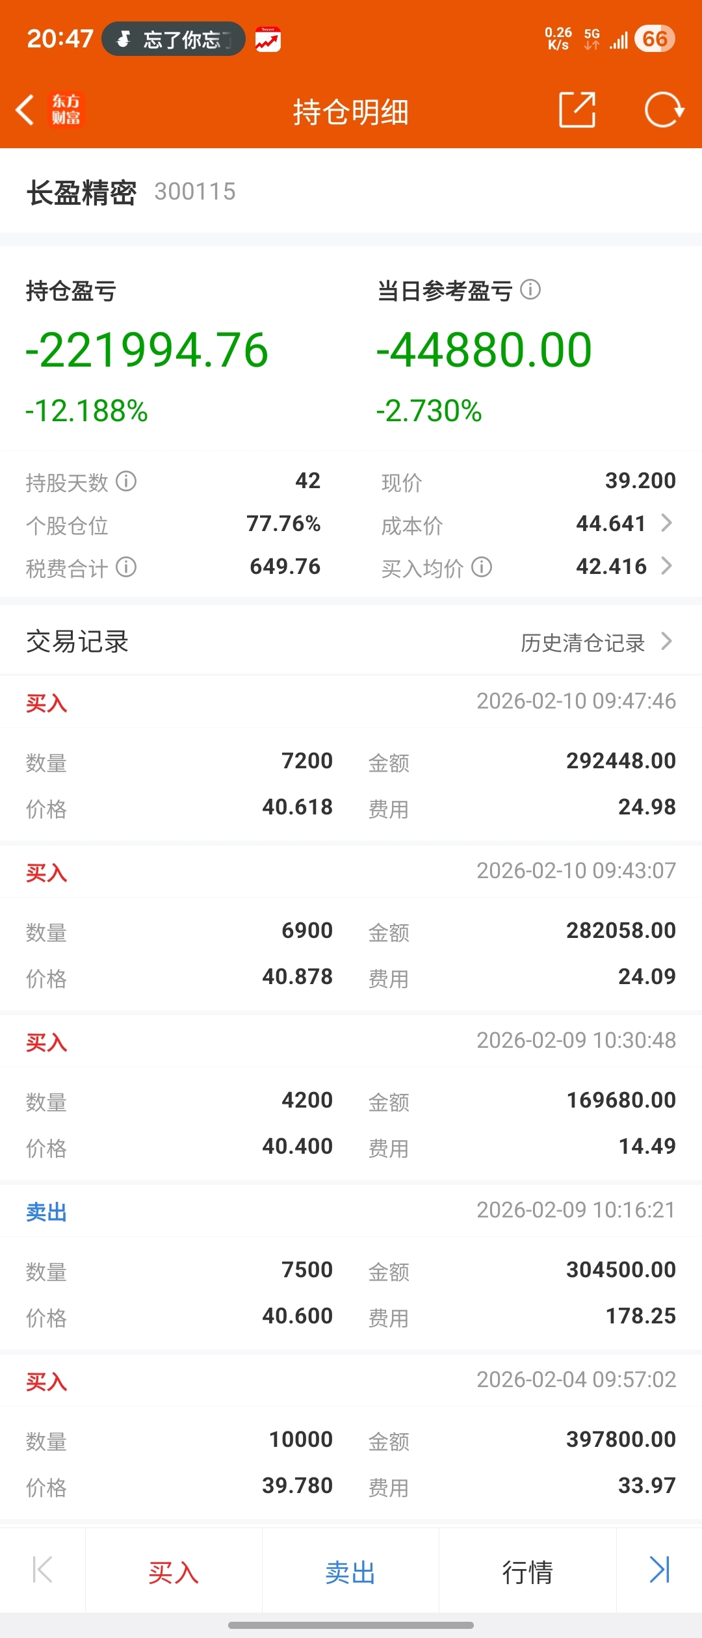This screenshot has width=702, height=1638.
Task: Refresh the position details page
Action: (x=664, y=110)
